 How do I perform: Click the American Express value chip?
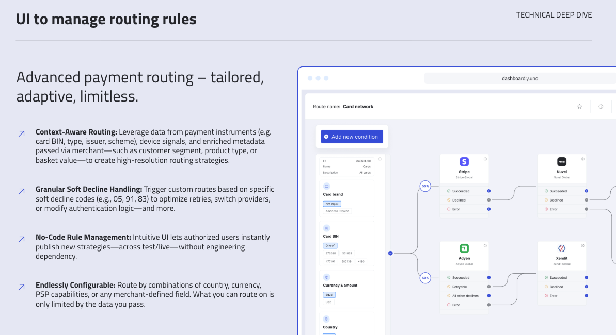click(338, 210)
